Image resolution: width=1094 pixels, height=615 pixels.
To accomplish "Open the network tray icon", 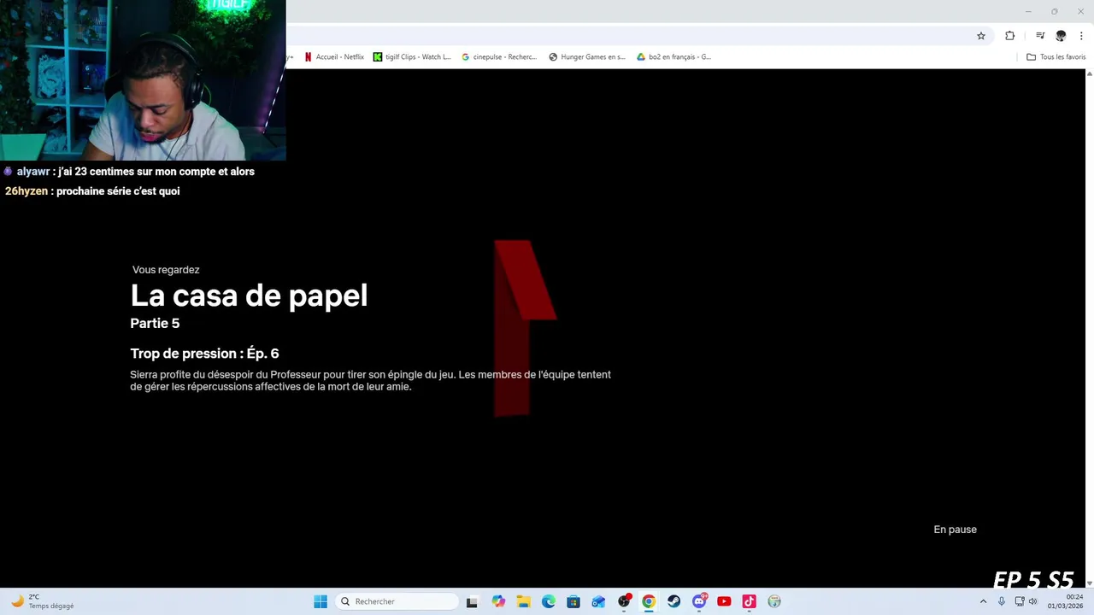I will tap(1020, 601).
